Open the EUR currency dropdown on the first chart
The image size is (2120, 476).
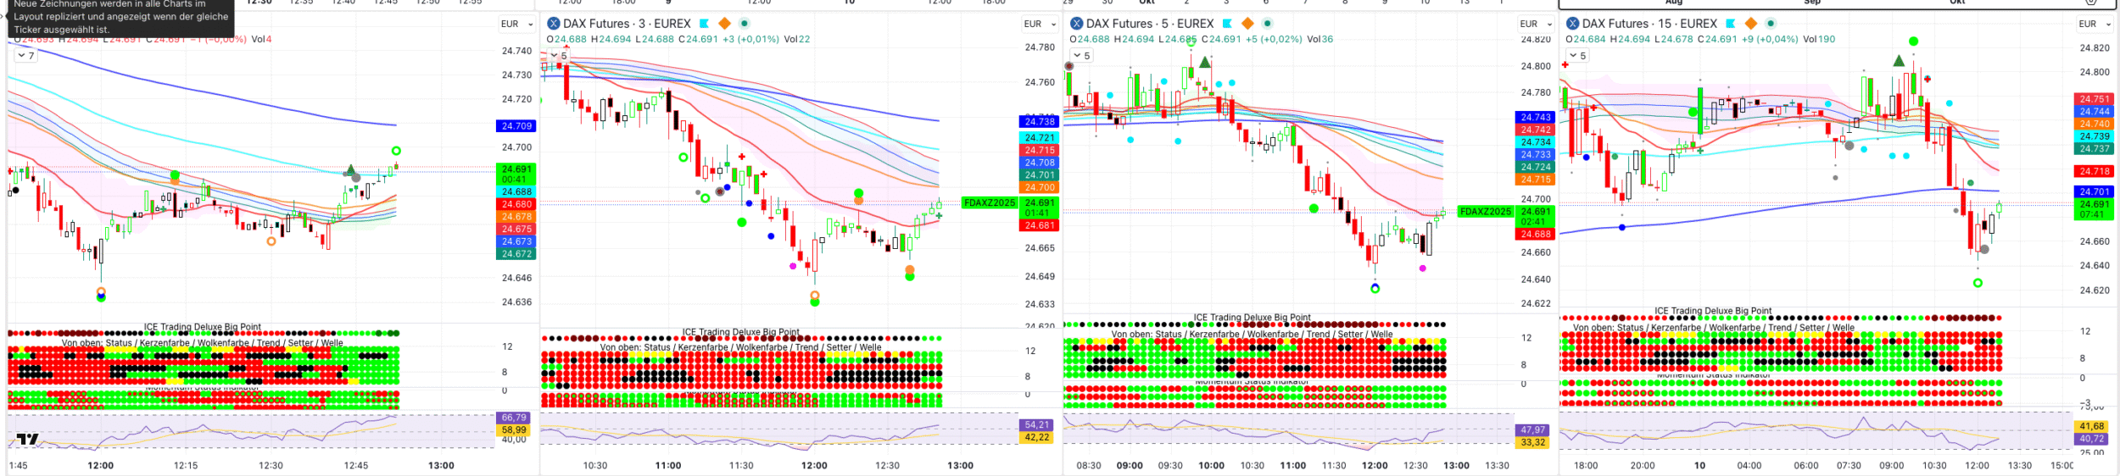click(x=516, y=25)
